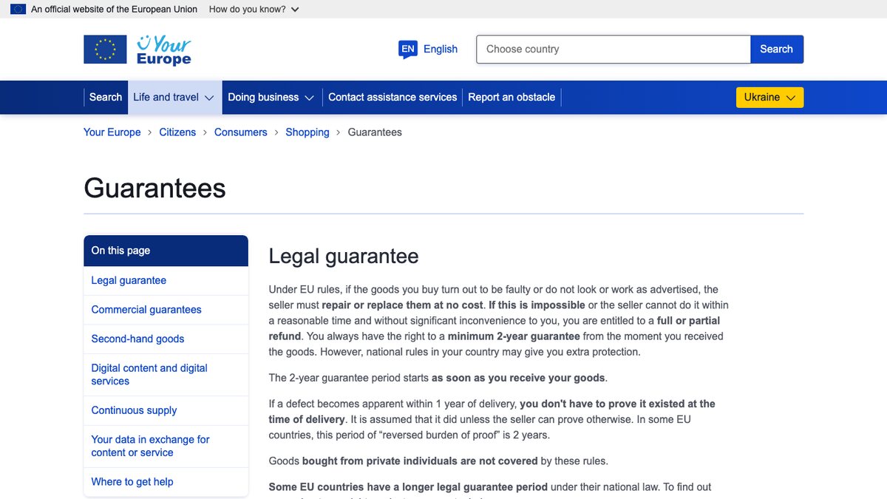Jump to Where to get help section
The image size is (887, 499).
(x=132, y=481)
